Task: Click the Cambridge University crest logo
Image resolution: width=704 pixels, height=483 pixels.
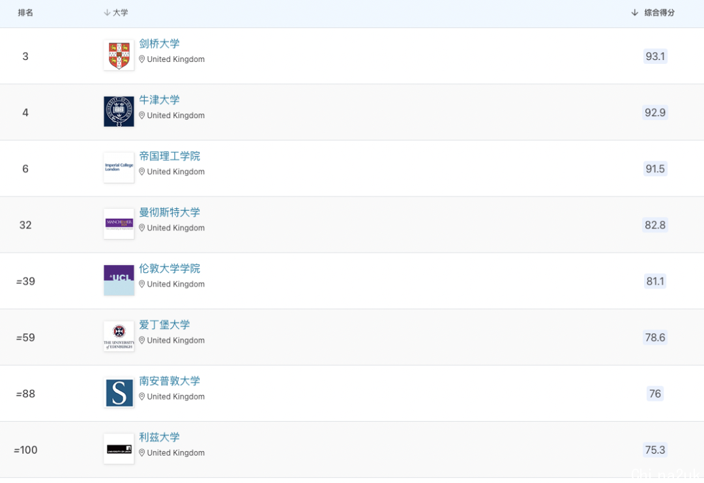Action: 119,55
